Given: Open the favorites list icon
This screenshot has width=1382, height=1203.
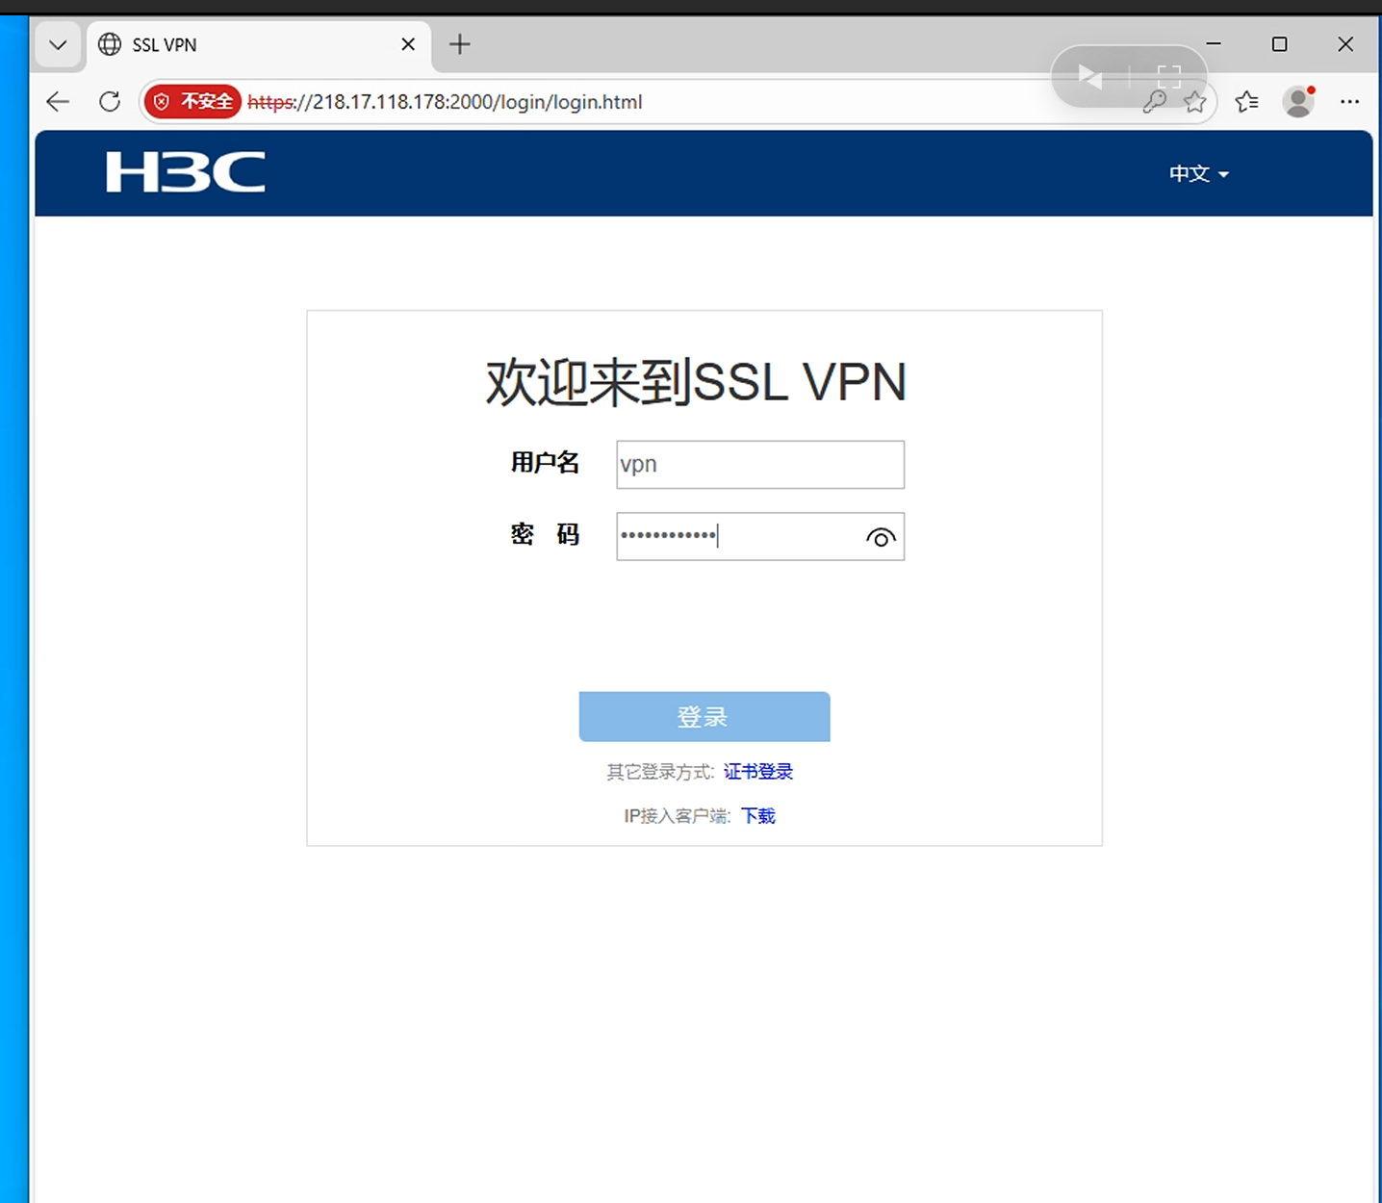Looking at the screenshot, I should tap(1247, 101).
